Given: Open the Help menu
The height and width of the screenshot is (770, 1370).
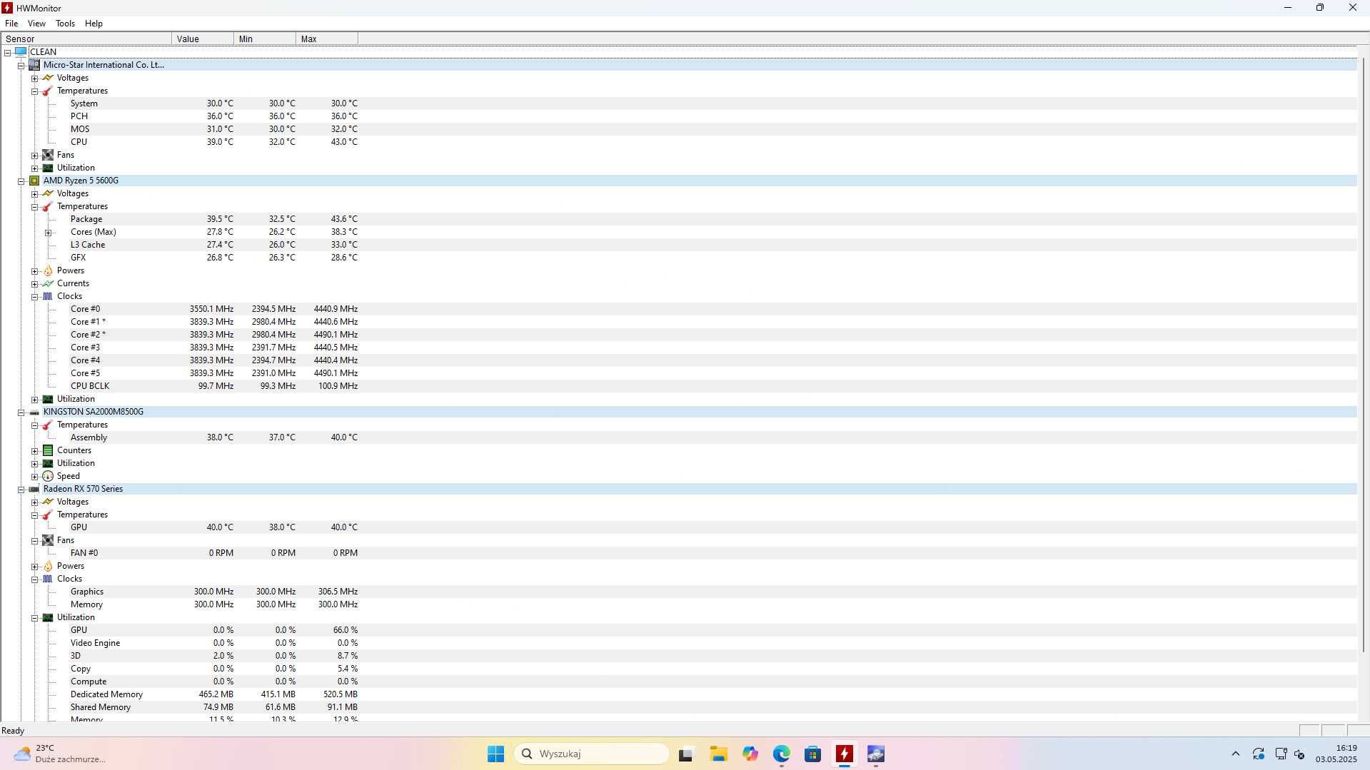Looking at the screenshot, I should pos(94,24).
